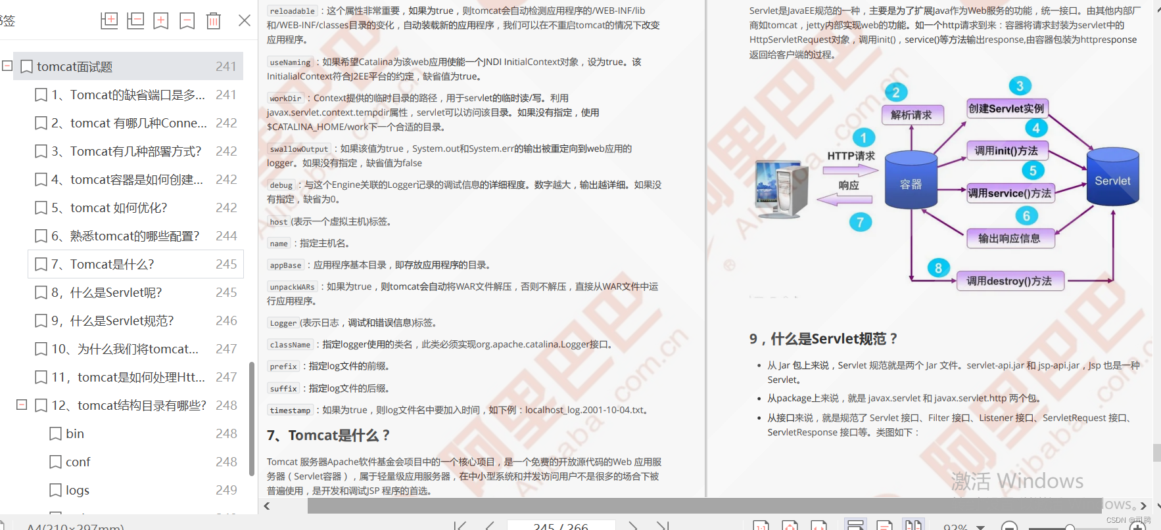The height and width of the screenshot is (530, 1161).
Task: Click the bookmark icon beside 12、tomcat结构目录有哪些?
Action: (41, 405)
